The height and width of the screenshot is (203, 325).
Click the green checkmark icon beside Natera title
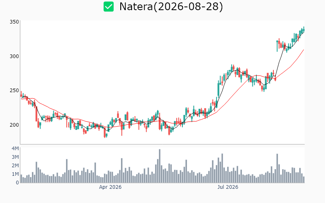click(108, 6)
